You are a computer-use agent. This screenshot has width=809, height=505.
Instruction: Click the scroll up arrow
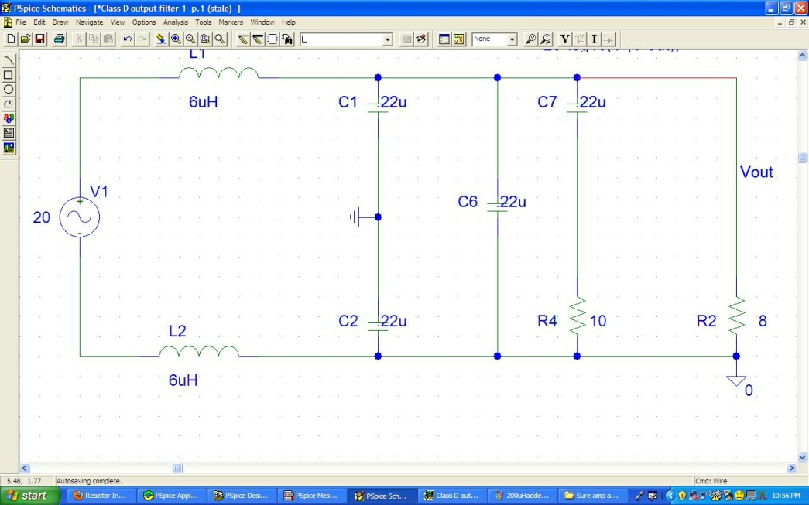point(802,55)
